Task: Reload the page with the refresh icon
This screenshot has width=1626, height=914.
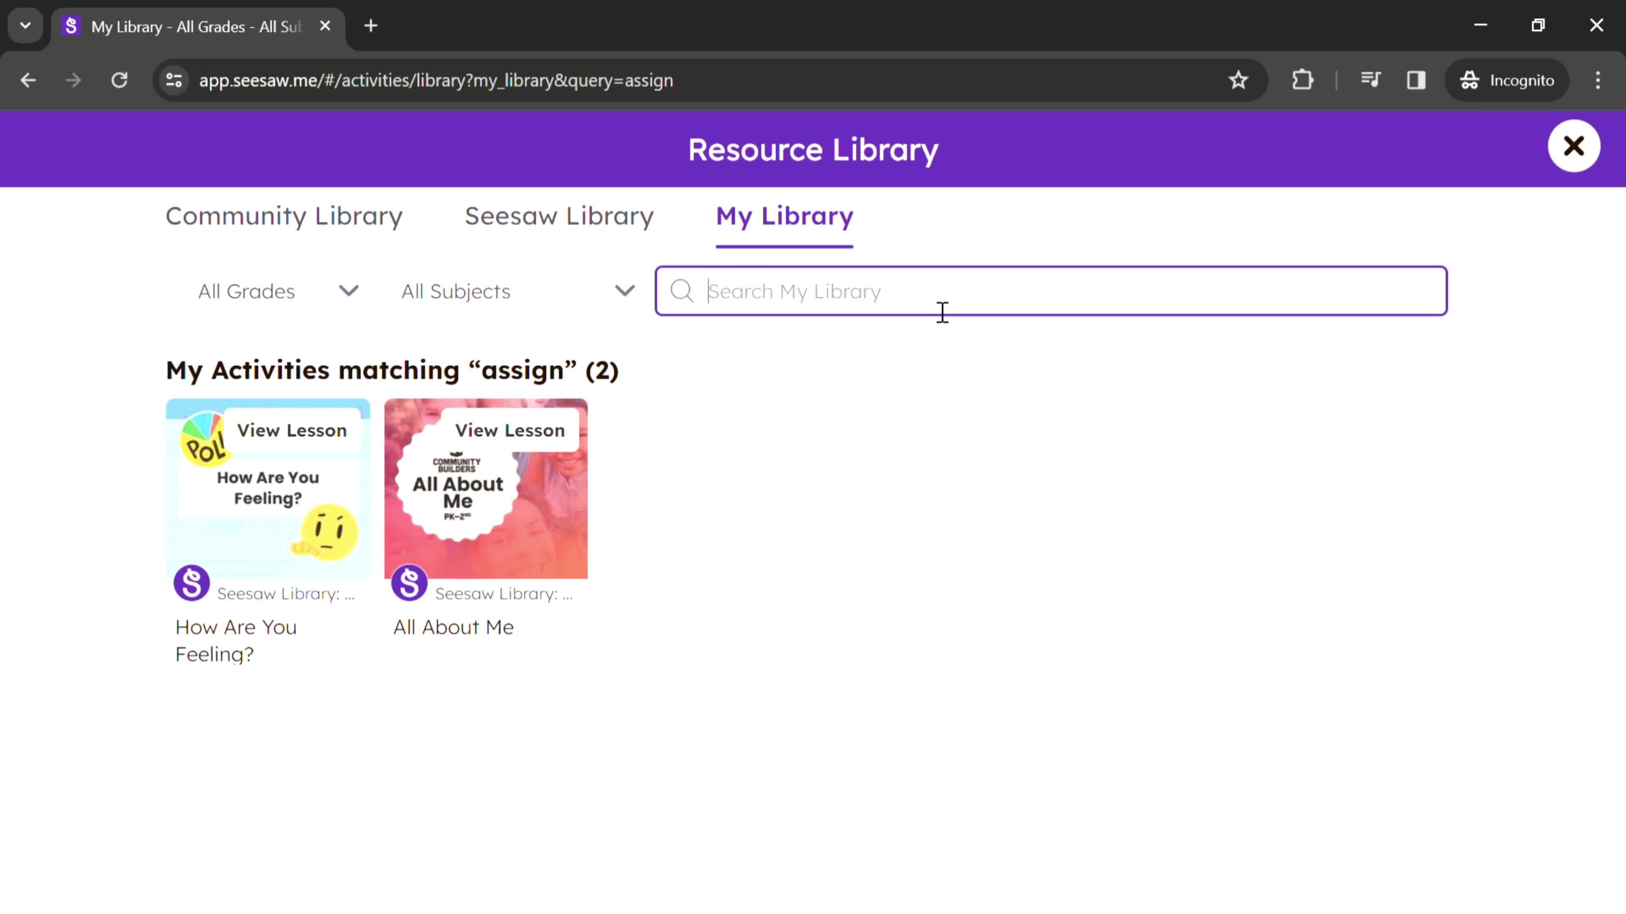Action: coord(120,80)
